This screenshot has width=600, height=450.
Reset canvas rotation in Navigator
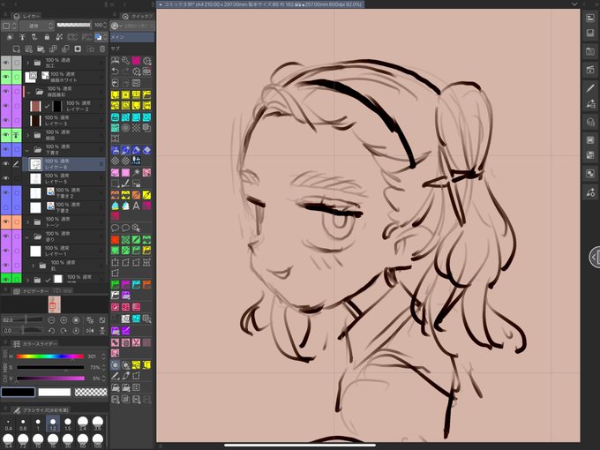coord(76,331)
